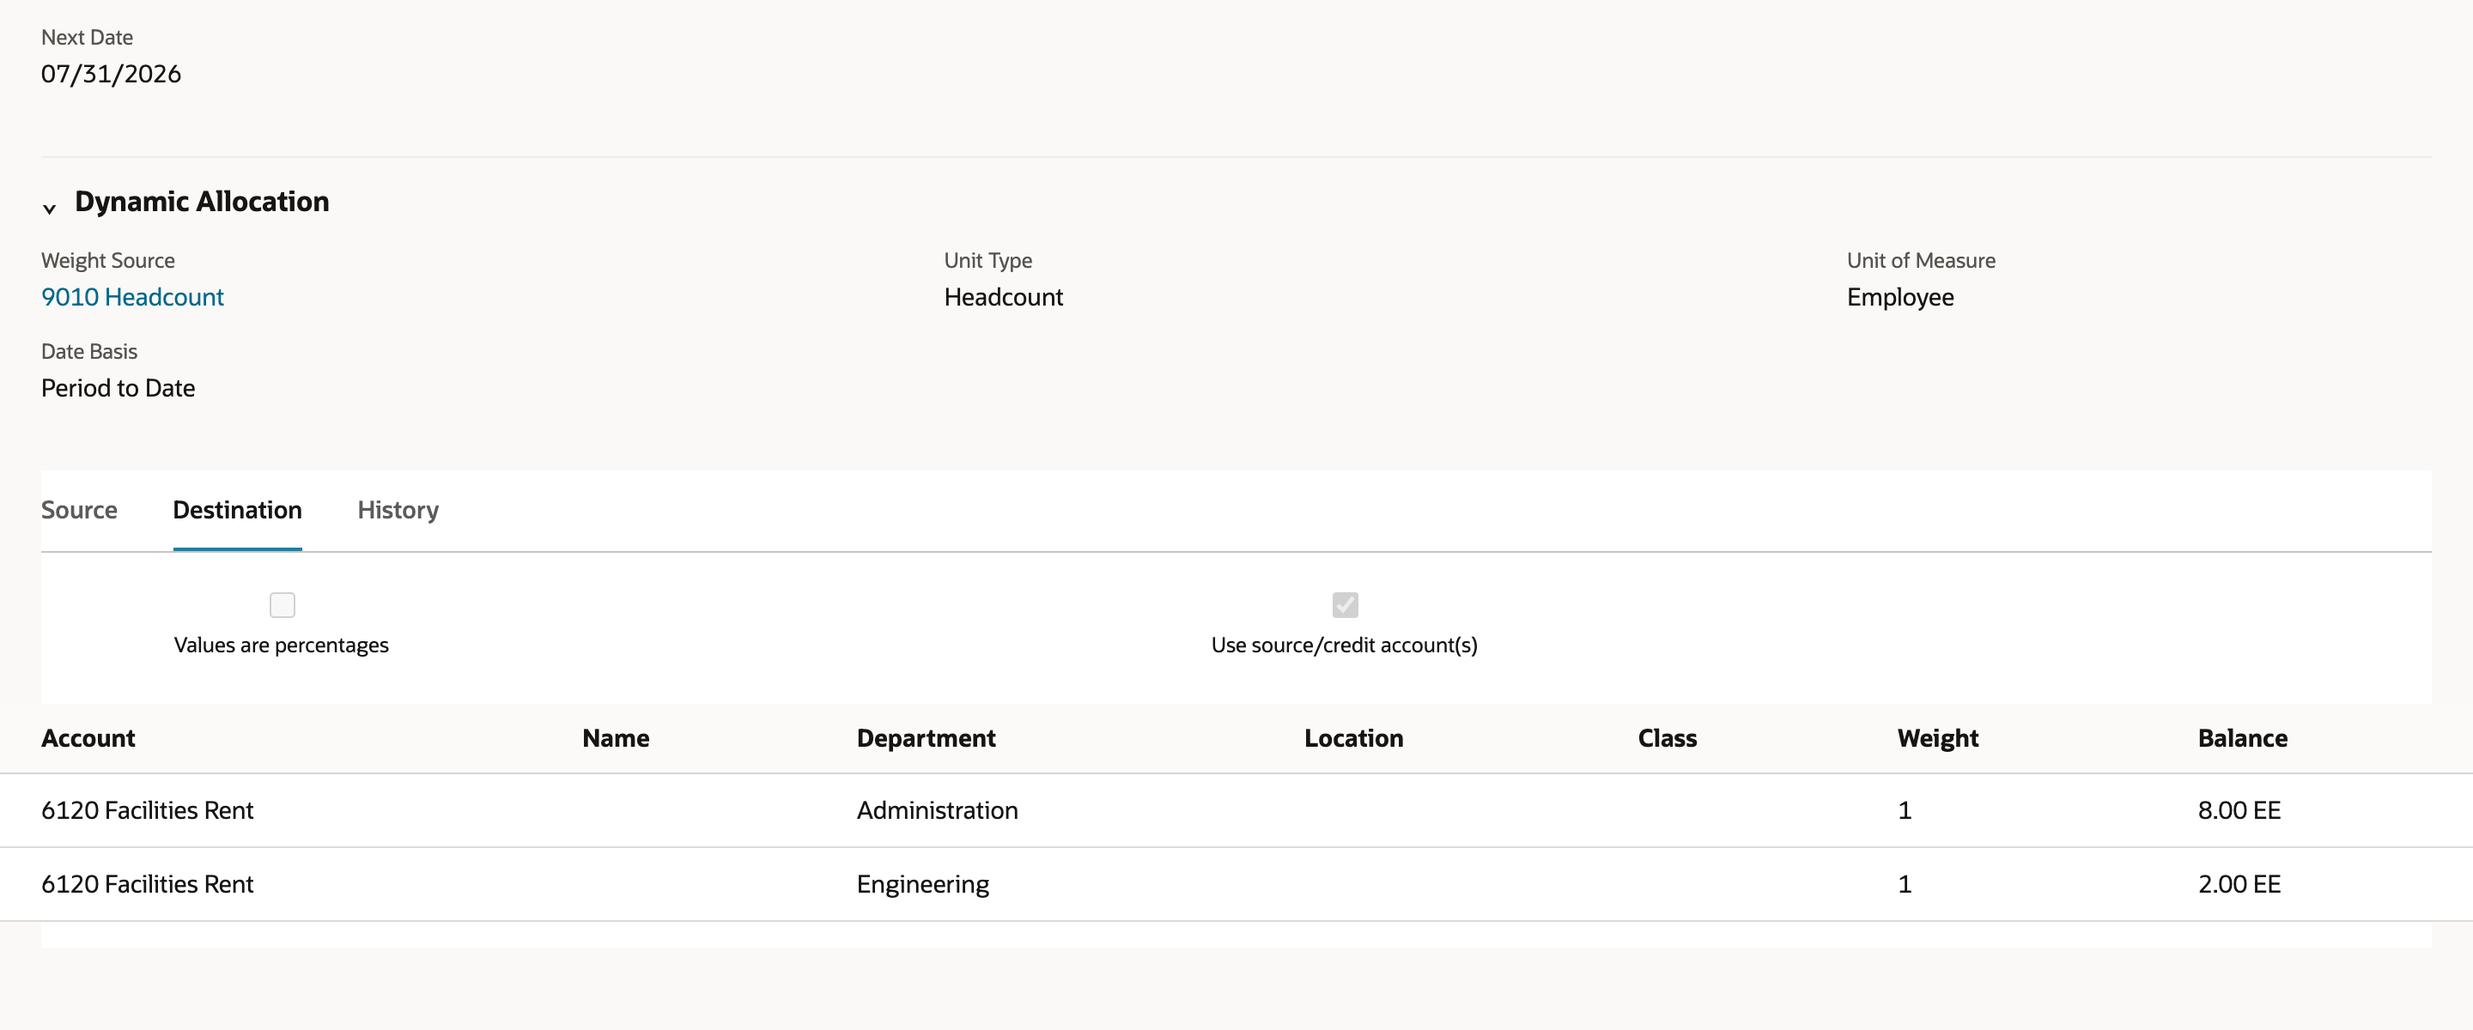Select 6120 Facilities Rent in Engineering row
Viewport: 2473px width, 1030px height.
pos(147,884)
